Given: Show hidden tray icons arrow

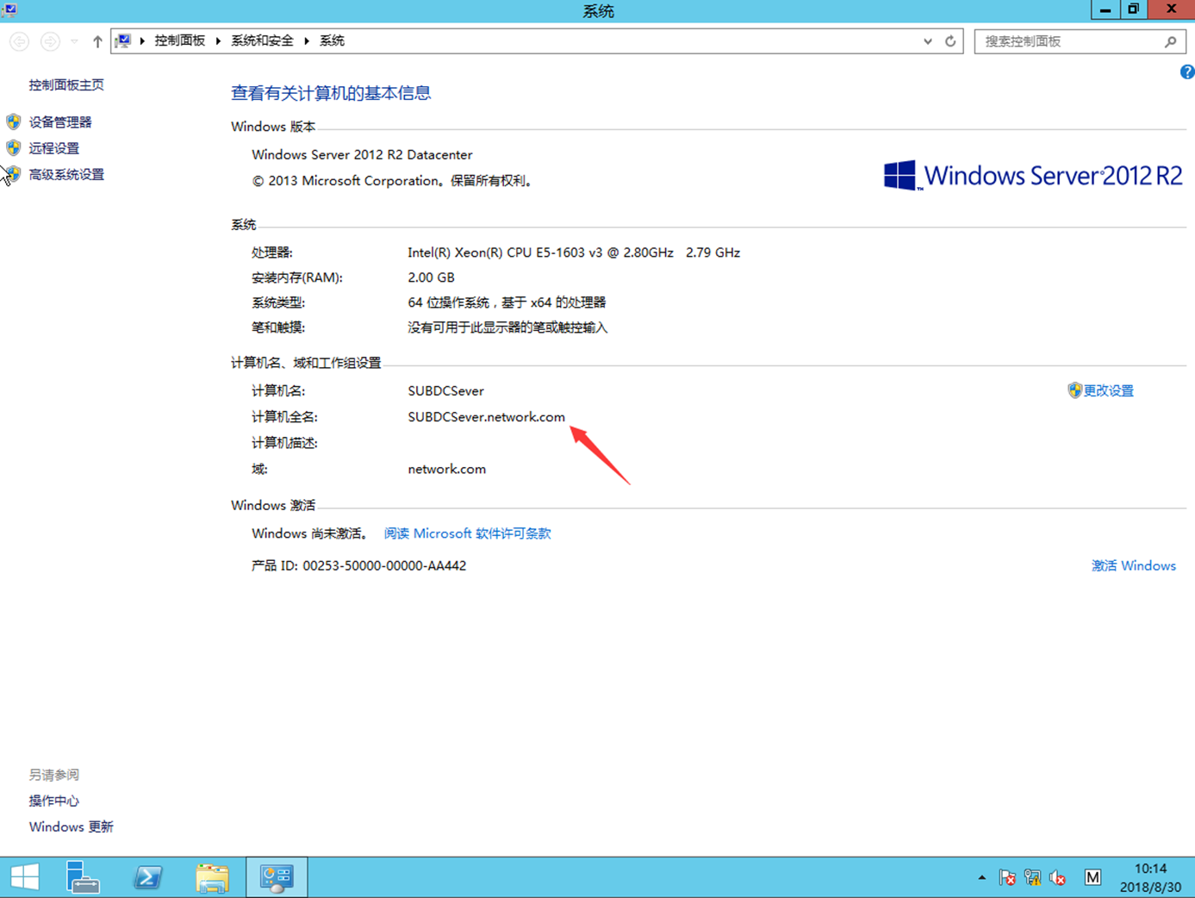Looking at the screenshot, I should click(x=981, y=877).
